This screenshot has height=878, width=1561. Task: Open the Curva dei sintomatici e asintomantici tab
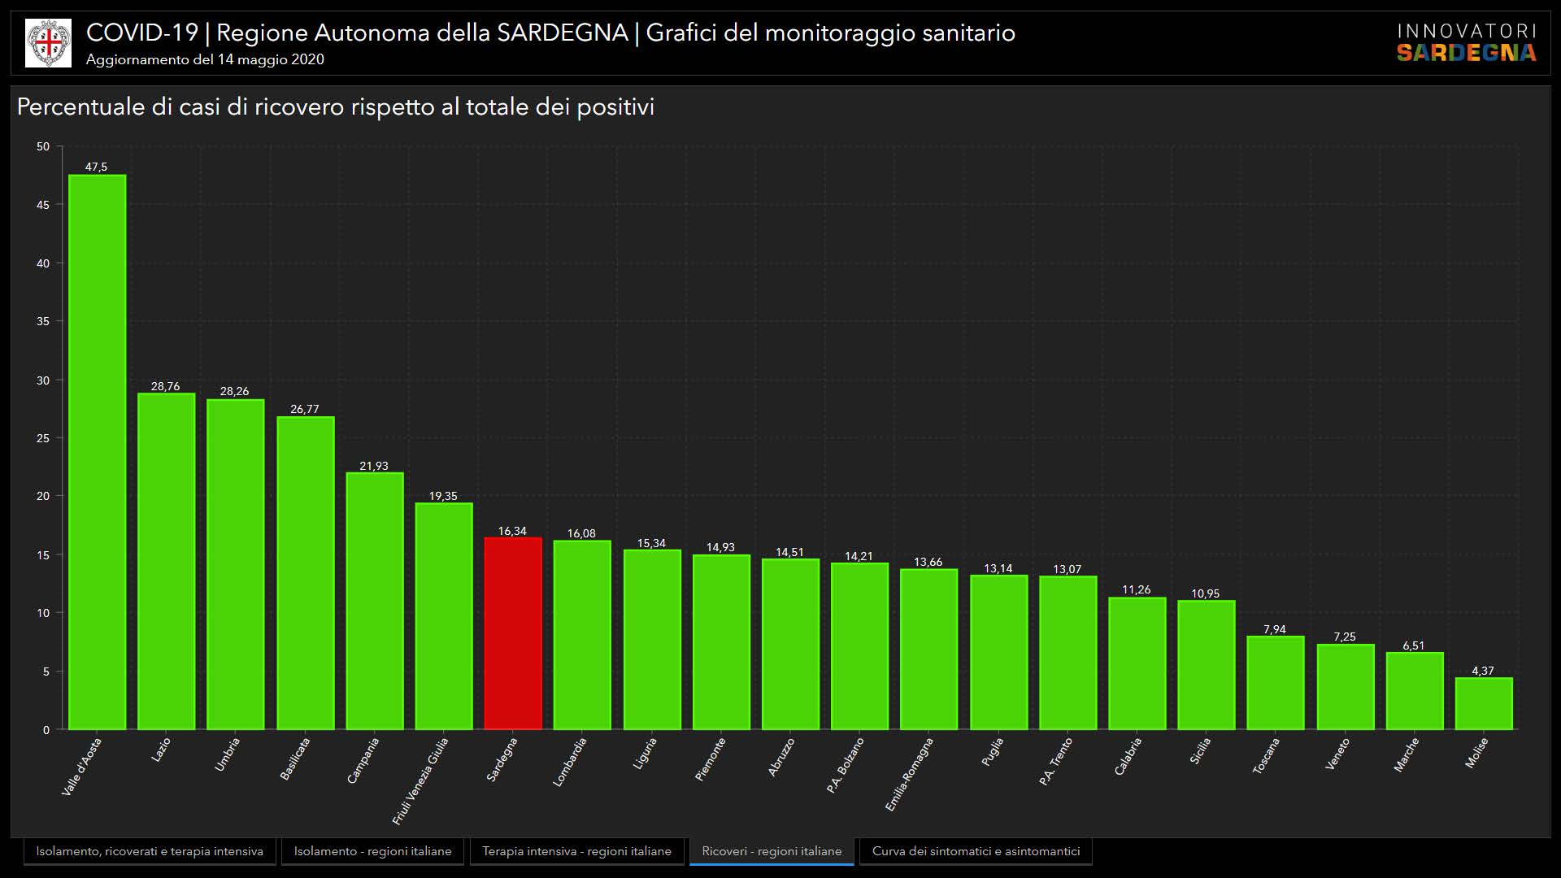click(x=976, y=851)
